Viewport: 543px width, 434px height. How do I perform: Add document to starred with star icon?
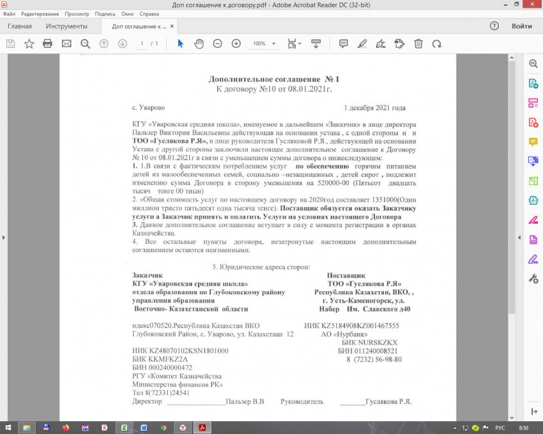coord(29,44)
